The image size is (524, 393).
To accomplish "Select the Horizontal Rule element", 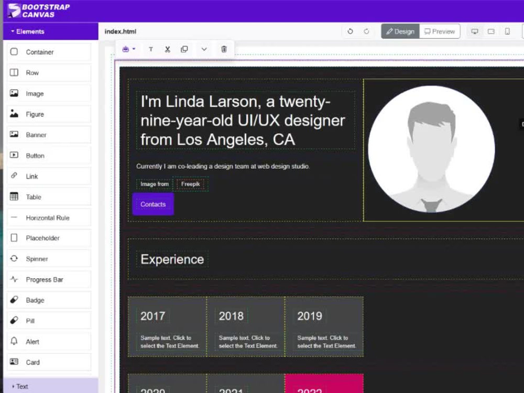I will (x=49, y=217).
